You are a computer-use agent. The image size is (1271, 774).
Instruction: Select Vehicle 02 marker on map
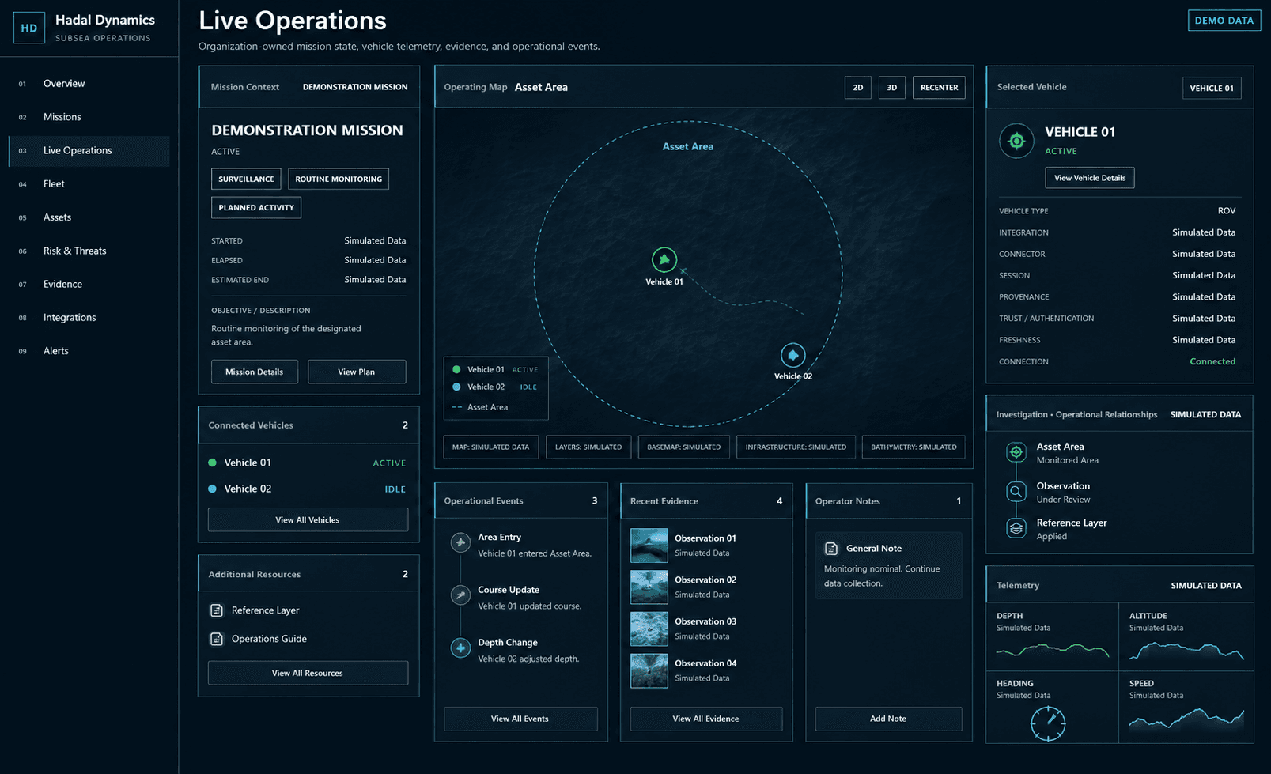793,356
